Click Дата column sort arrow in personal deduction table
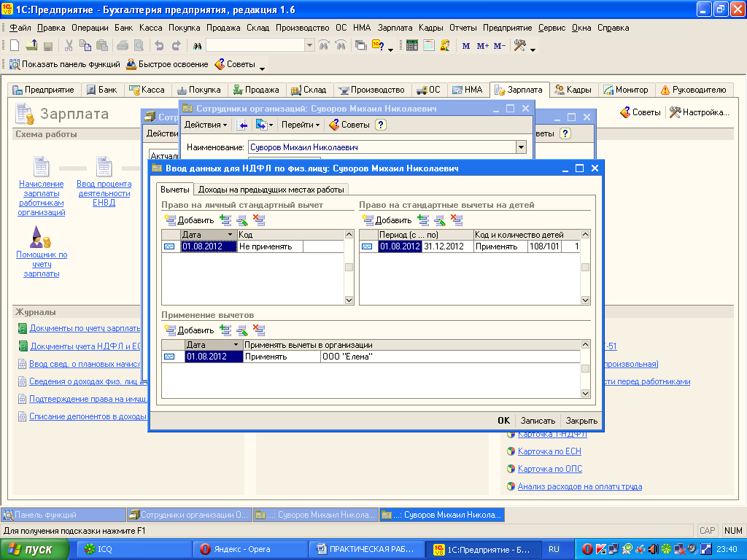The height and width of the screenshot is (560, 747). pyautogui.click(x=231, y=235)
